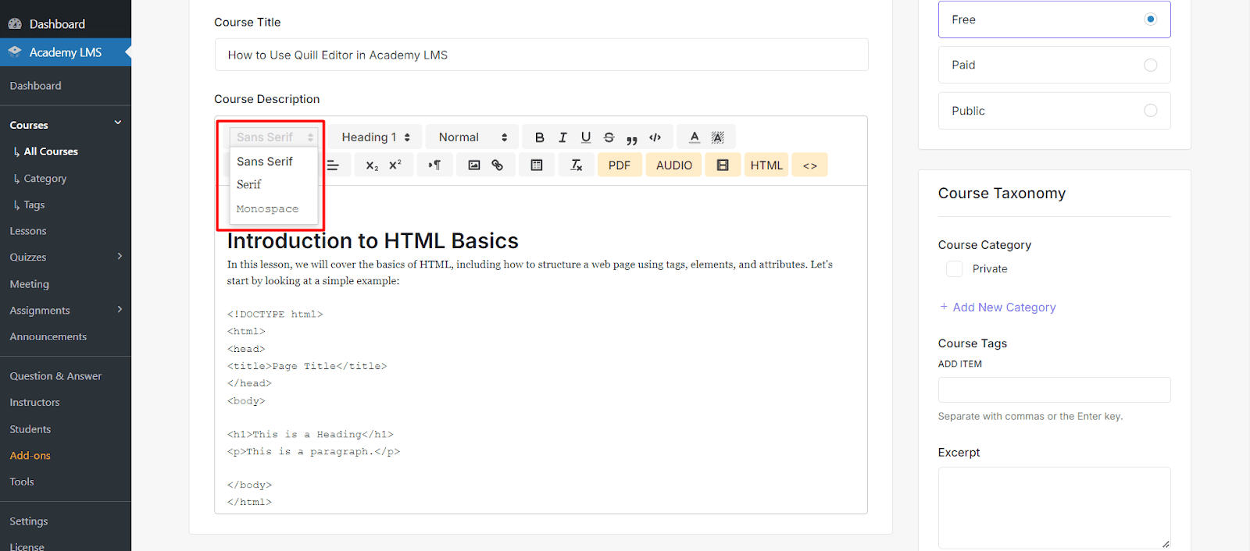Click the Academy LMS graduation cap icon
Screen dimensions: 1250x551
pyautogui.click(x=15, y=52)
